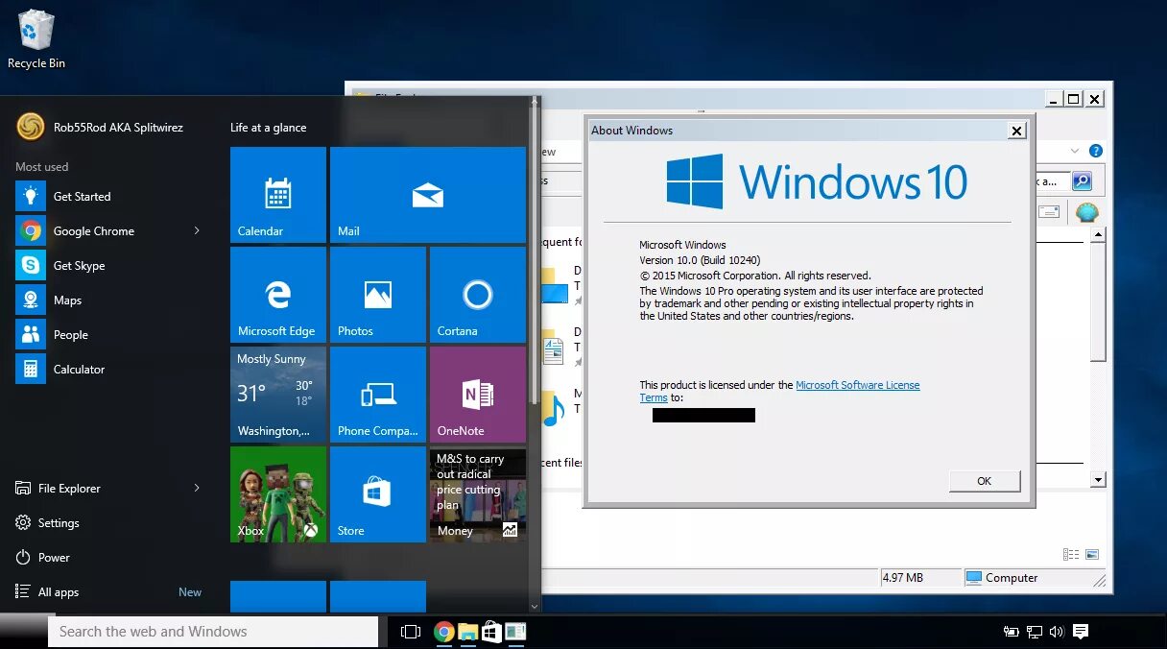The height and width of the screenshot is (649, 1167).
Task: Open the Mail tile
Action: point(428,195)
